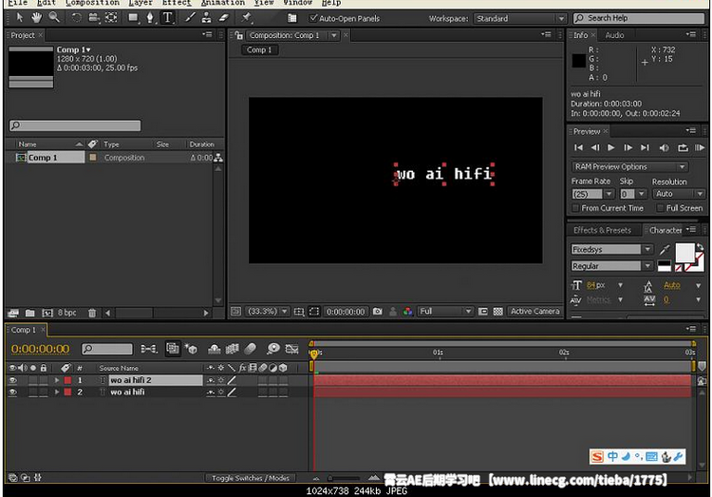This screenshot has width=712, height=497.
Task: Select the Puppet Pin tool
Action: pos(247,18)
